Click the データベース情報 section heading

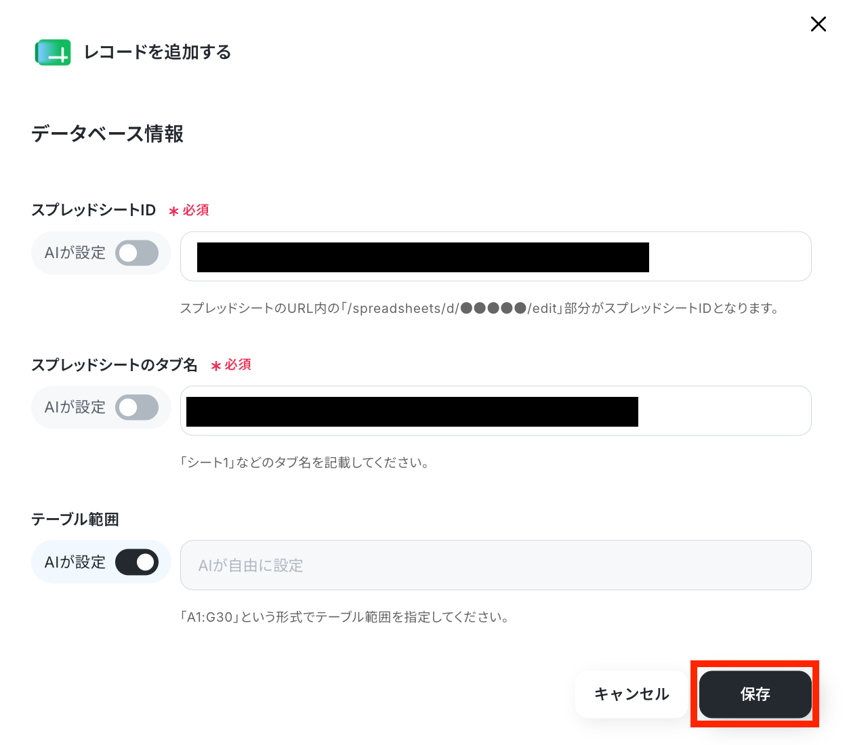pos(107,133)
